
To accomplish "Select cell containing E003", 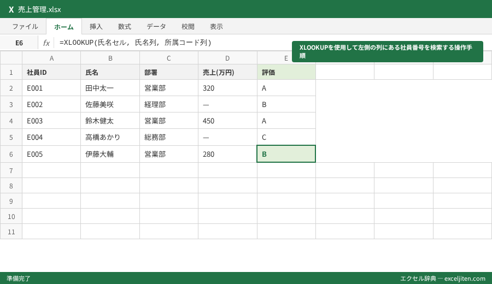I will [x=51, y=121].
